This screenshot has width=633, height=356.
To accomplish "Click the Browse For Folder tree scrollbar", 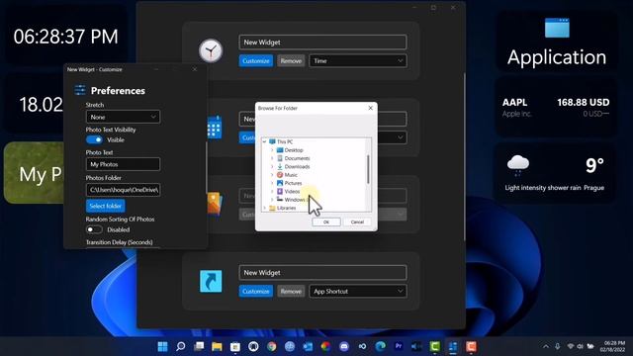I will coord(368,169).
